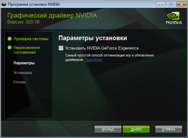Click the Параметры установки heading
Viewport: 188px width, 138px height.
pyautogui.click(x=93, y=38)
